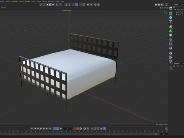Open the purple field object icon

171,44
